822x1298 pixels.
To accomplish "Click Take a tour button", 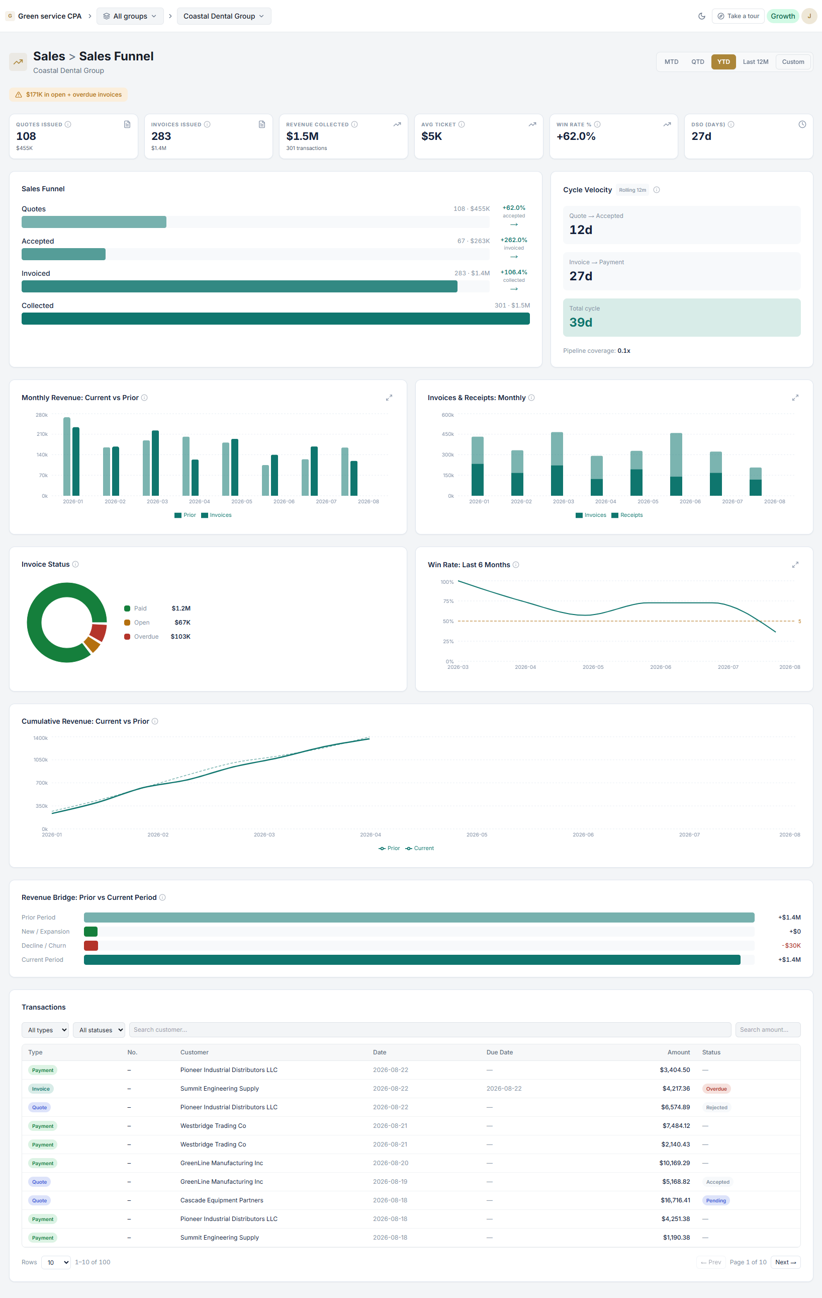I will [x=738, y=16].
